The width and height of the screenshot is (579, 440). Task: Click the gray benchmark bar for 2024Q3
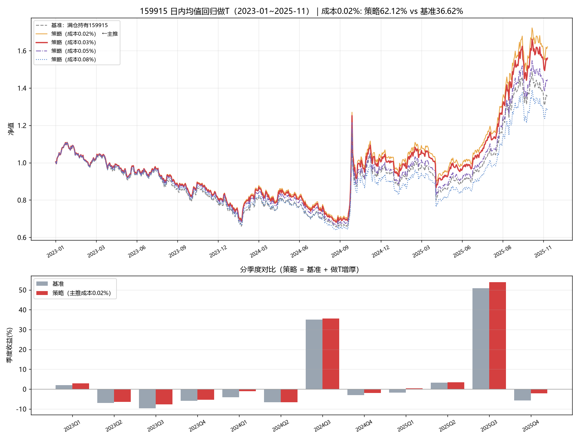point(314,354)
